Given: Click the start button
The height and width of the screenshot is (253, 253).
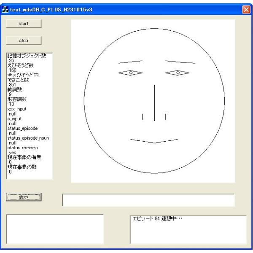Looking at the screenshot, I should click(24, 24).
